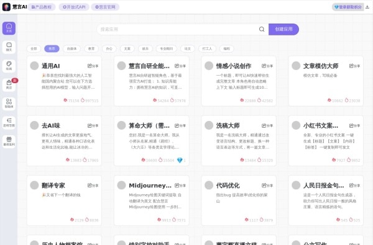Select the 自媒体 category tab

(x=71, y=48)
